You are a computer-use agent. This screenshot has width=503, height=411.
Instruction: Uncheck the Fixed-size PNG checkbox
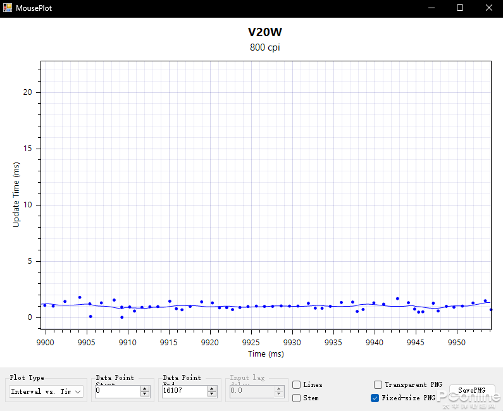[x=375, y=398]
